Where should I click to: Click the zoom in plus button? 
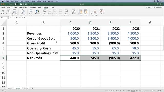(x=156, y=91)
